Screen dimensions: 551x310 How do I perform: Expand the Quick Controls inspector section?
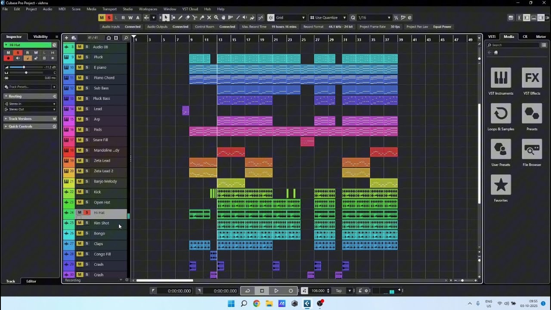[30, 126]
